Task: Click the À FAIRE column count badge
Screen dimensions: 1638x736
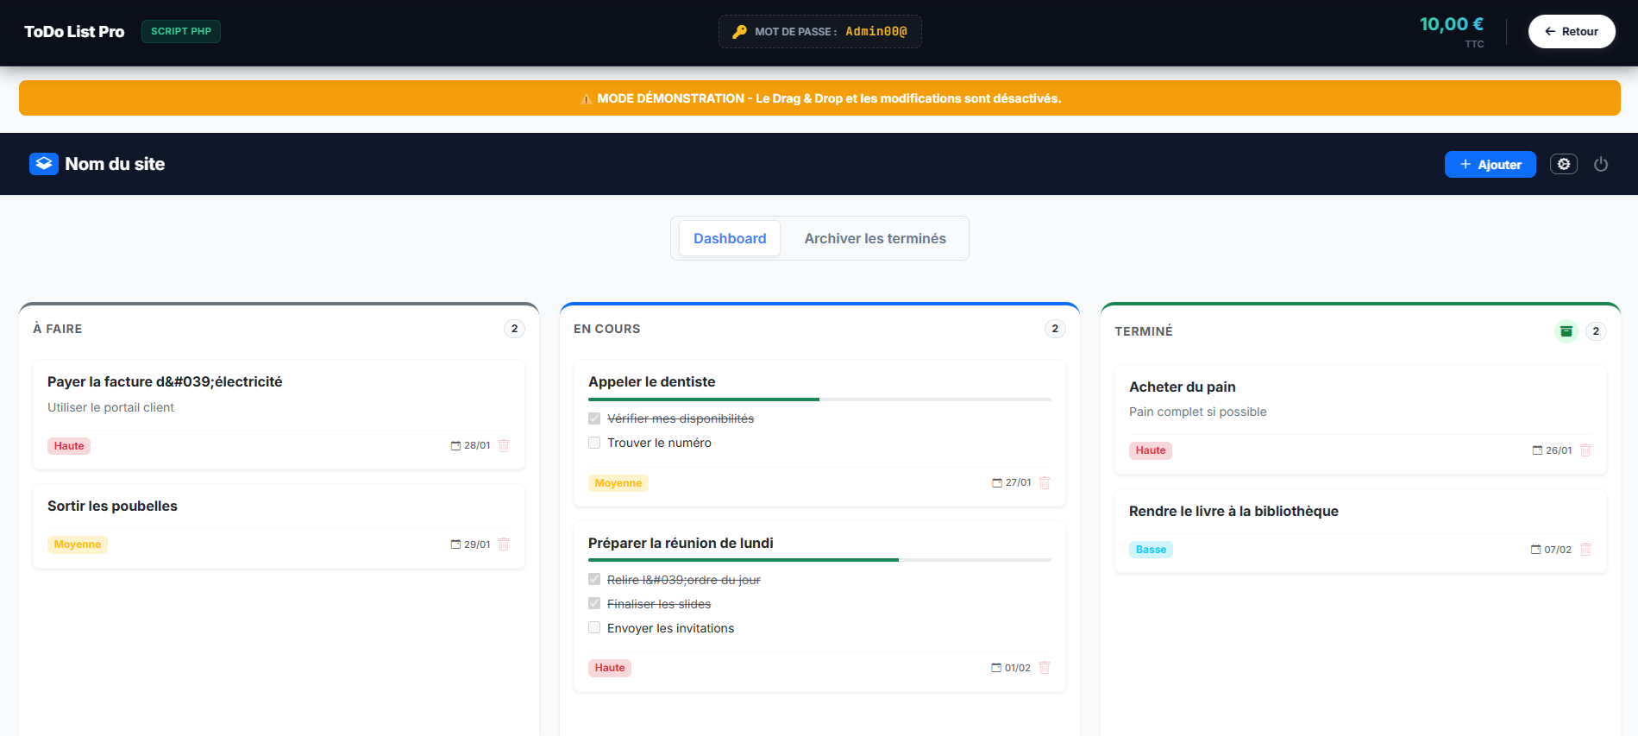Action: tap(515, 329)
